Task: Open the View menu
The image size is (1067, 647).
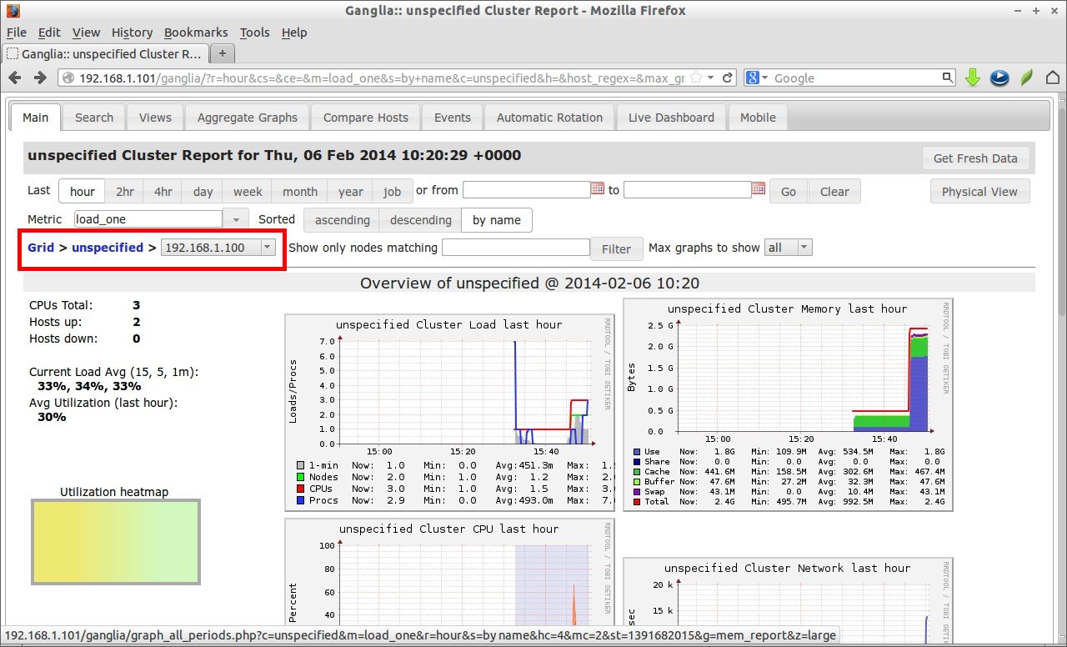Action: [x=86, y=33]
